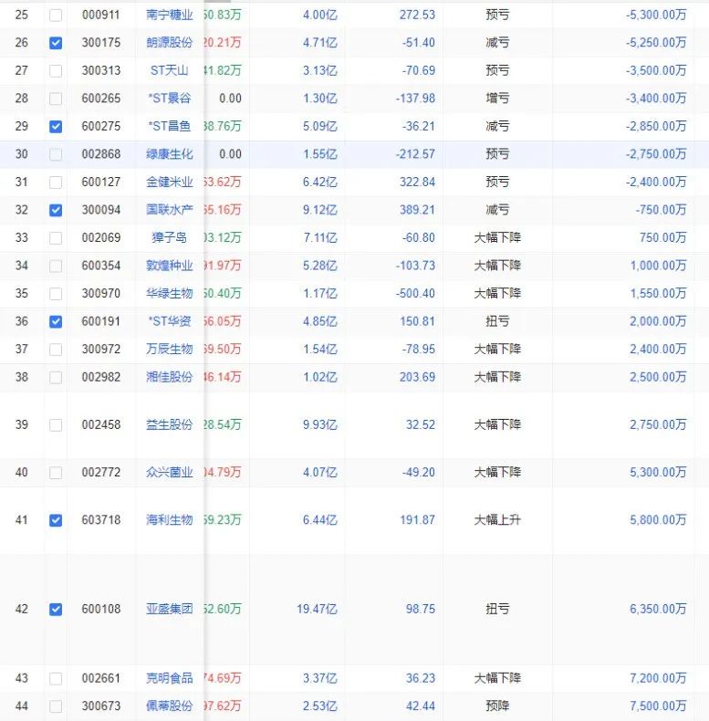The image size is (709, 721).
Task: Click the *ST景谷 stock name
Action: [169, 99]
